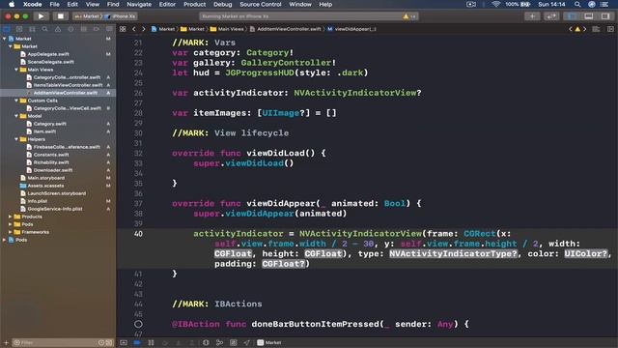Open the Issue navigator warning icon
Screen dimensions: 618x348
click(x=58, y=29)
